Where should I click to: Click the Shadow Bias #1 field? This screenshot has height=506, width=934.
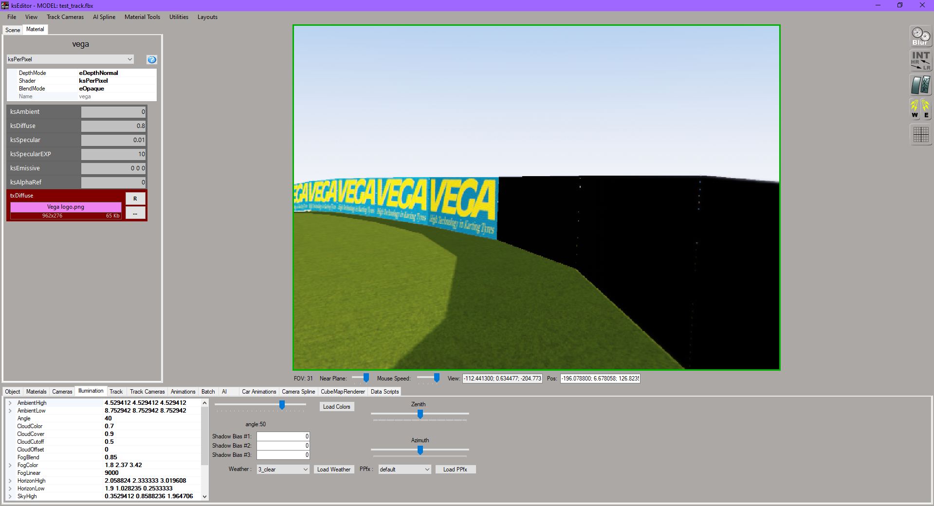tap(283, 436)
